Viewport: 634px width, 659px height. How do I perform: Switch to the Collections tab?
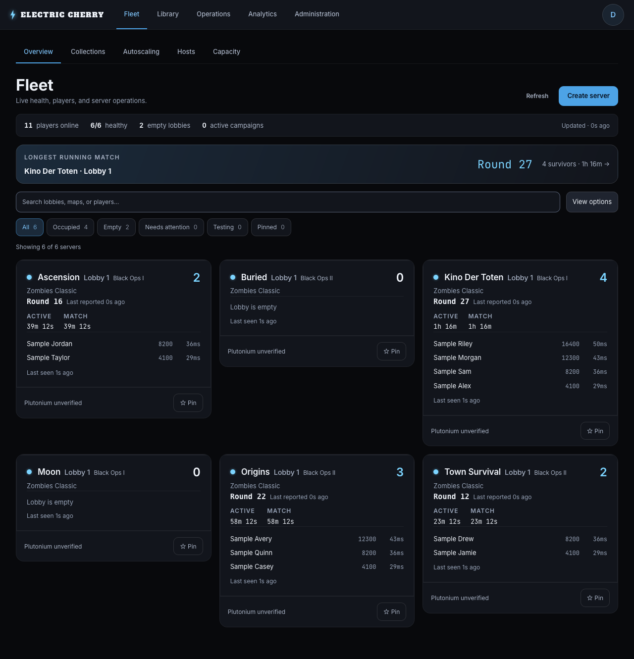coord(88,51)
